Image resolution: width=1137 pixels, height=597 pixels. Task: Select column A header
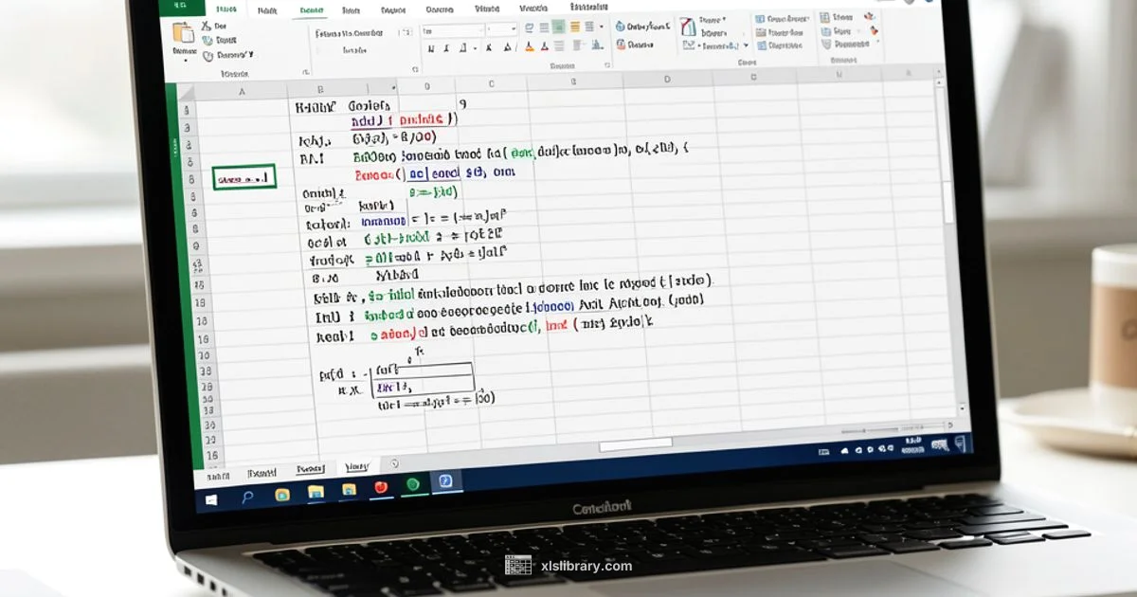pos(242,90)
